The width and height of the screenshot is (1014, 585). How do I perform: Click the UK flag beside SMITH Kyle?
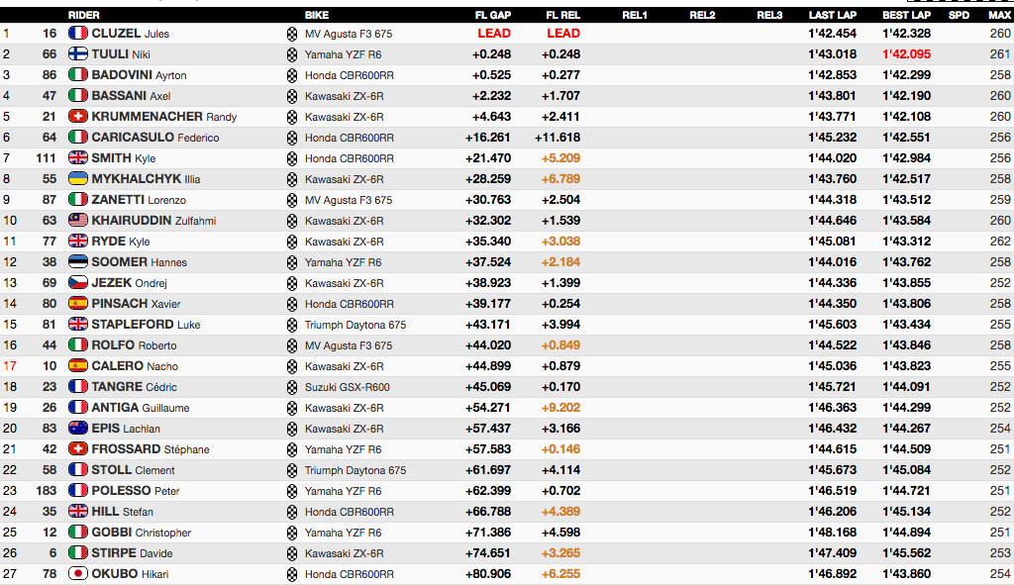[x=77, y=157]
